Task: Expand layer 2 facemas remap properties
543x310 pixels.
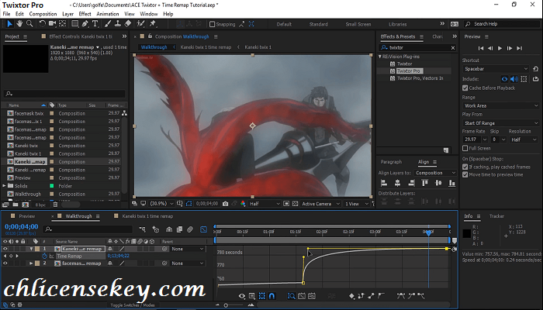Action: pyautogui.click(x=31, y=263)
